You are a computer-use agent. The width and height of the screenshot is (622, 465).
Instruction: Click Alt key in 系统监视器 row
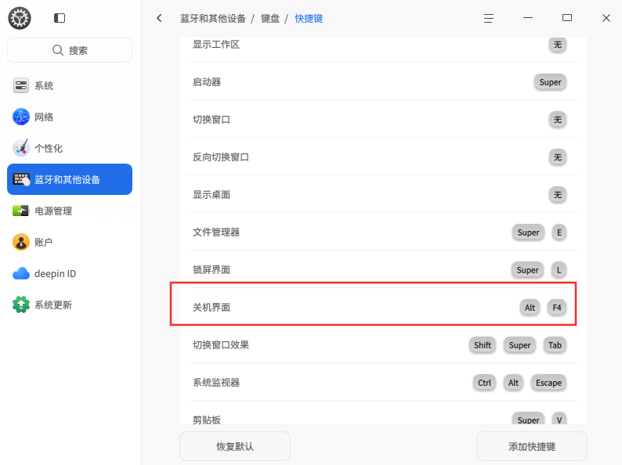coord(513,383)
